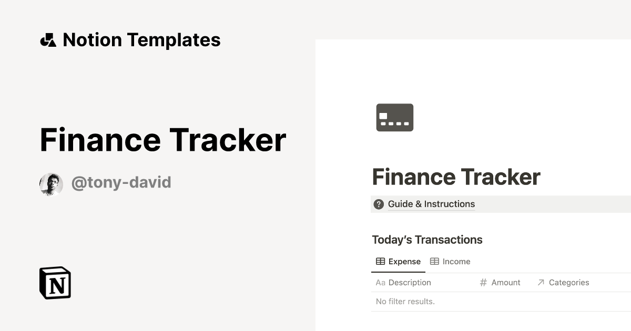
Task: Click the Today's Transactions heading
Action: point(427,240)
